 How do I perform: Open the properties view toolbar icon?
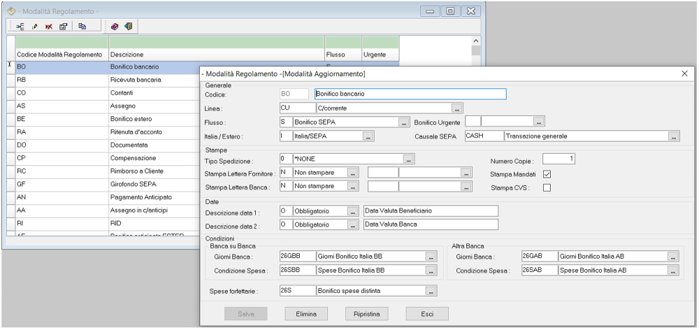[x=62, y=27]
